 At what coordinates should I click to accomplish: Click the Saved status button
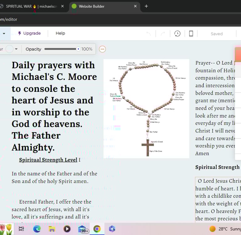point(217,34)
